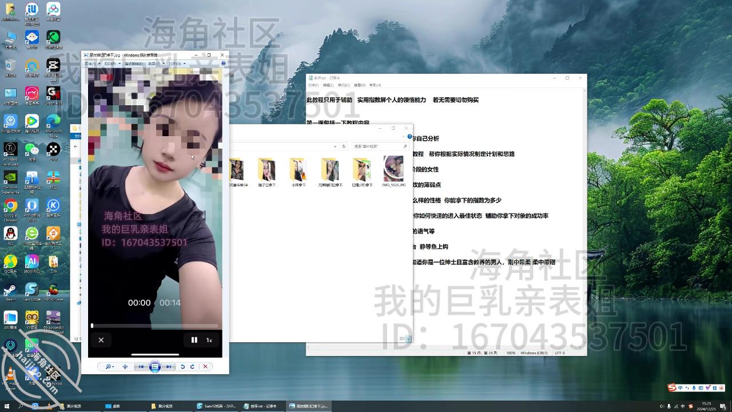732x412 pixels.
Task: View the previous image with back arrow
Action: (x=142, y=366)
